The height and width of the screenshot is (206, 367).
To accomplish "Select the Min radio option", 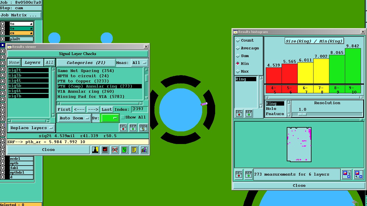I will 238,64.
